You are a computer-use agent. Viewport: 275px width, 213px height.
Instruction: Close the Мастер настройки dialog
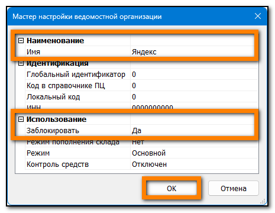tap(258, 16)
